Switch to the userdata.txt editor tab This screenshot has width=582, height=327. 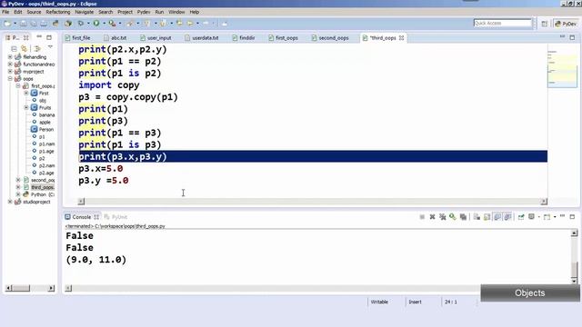(202, 38)
